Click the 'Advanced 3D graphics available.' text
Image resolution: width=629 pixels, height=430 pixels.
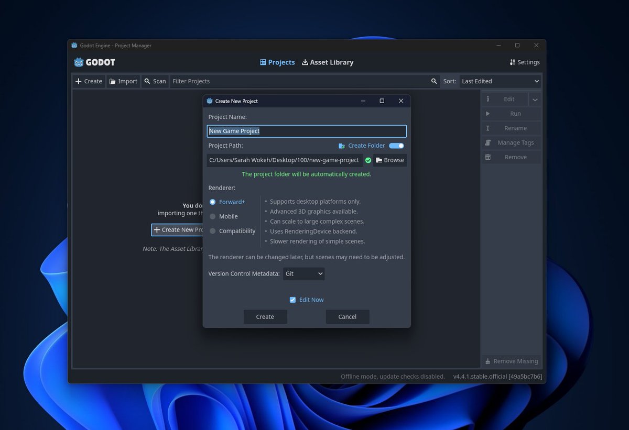[314, 212]
